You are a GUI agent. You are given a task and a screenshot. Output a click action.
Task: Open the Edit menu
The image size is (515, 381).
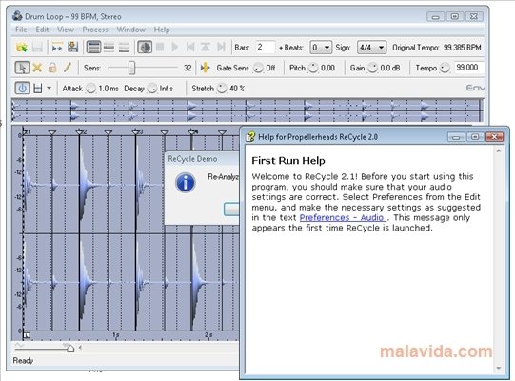tap(42, 30)
